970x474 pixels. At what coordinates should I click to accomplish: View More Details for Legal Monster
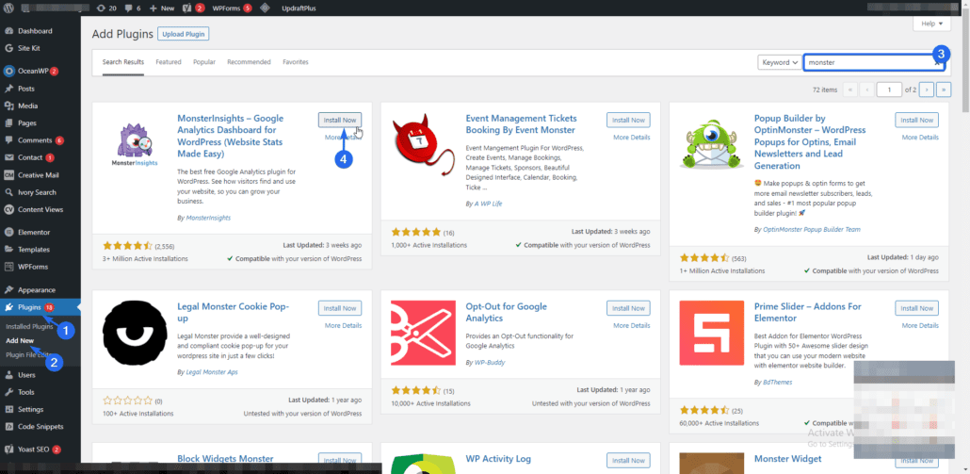click(x=344, y=325)
